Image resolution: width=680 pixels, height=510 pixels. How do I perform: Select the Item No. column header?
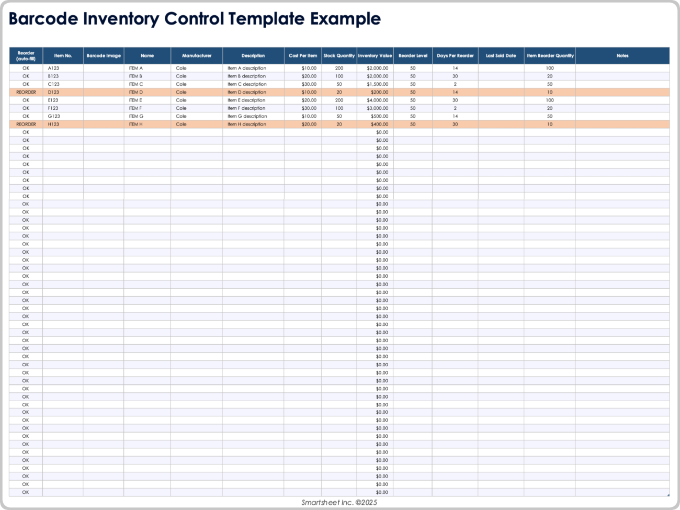pos(63,55)
